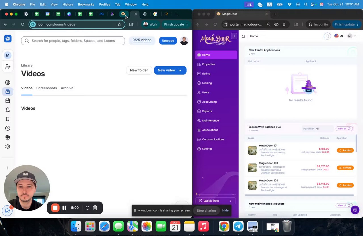Open Properties in the MagicDoor sidebar
The width and height of the screenshot is (363, 236).
click(216, 64)
